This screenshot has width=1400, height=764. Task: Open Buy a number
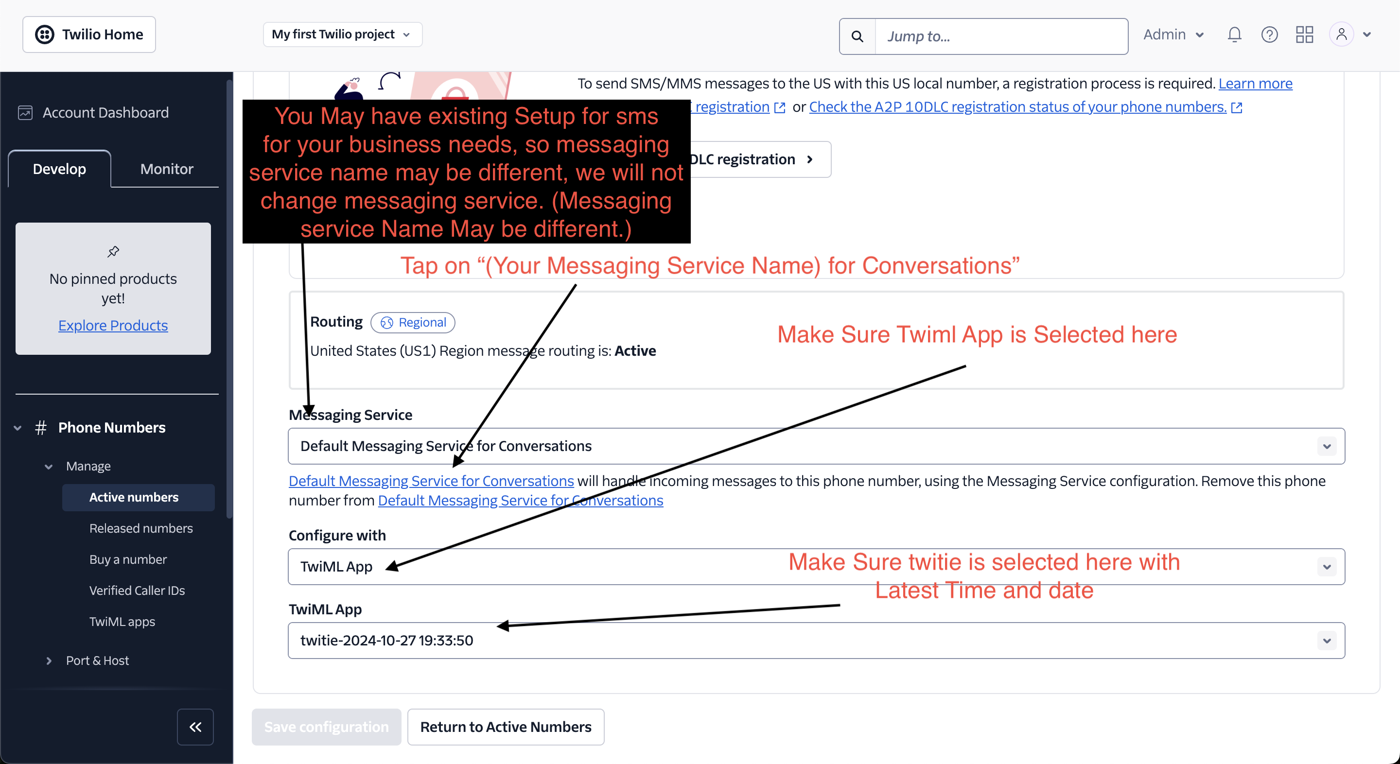click(128, 559)
